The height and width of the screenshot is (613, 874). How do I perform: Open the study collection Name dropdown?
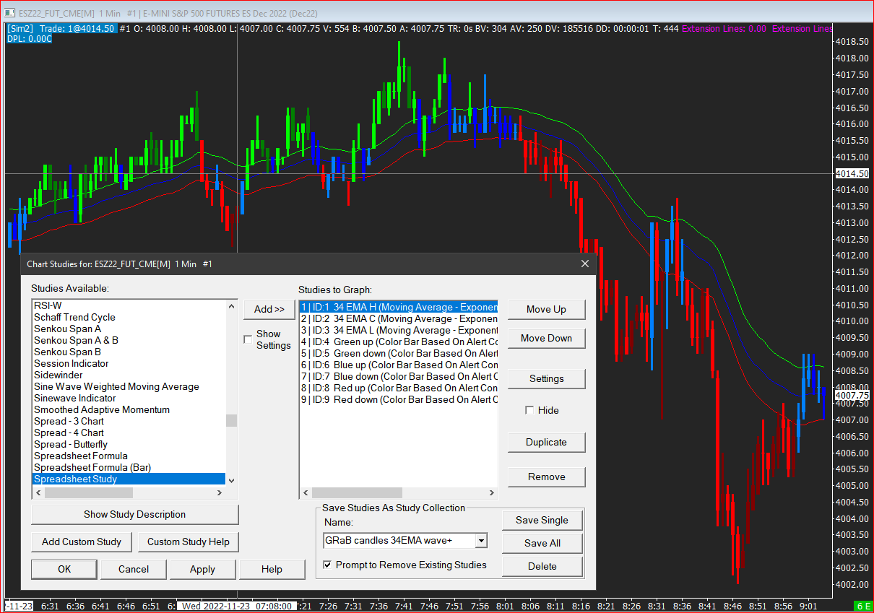click(x=481, y=541)
